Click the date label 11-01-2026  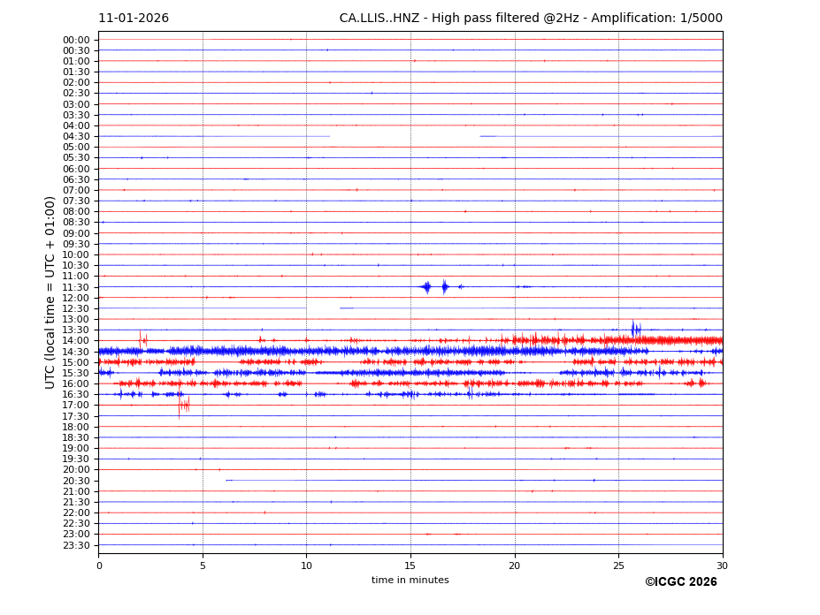pos(134,19)
